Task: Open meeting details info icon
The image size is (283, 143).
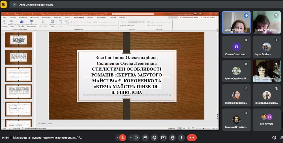Action: pyautogui.click(x=274, y=138)
